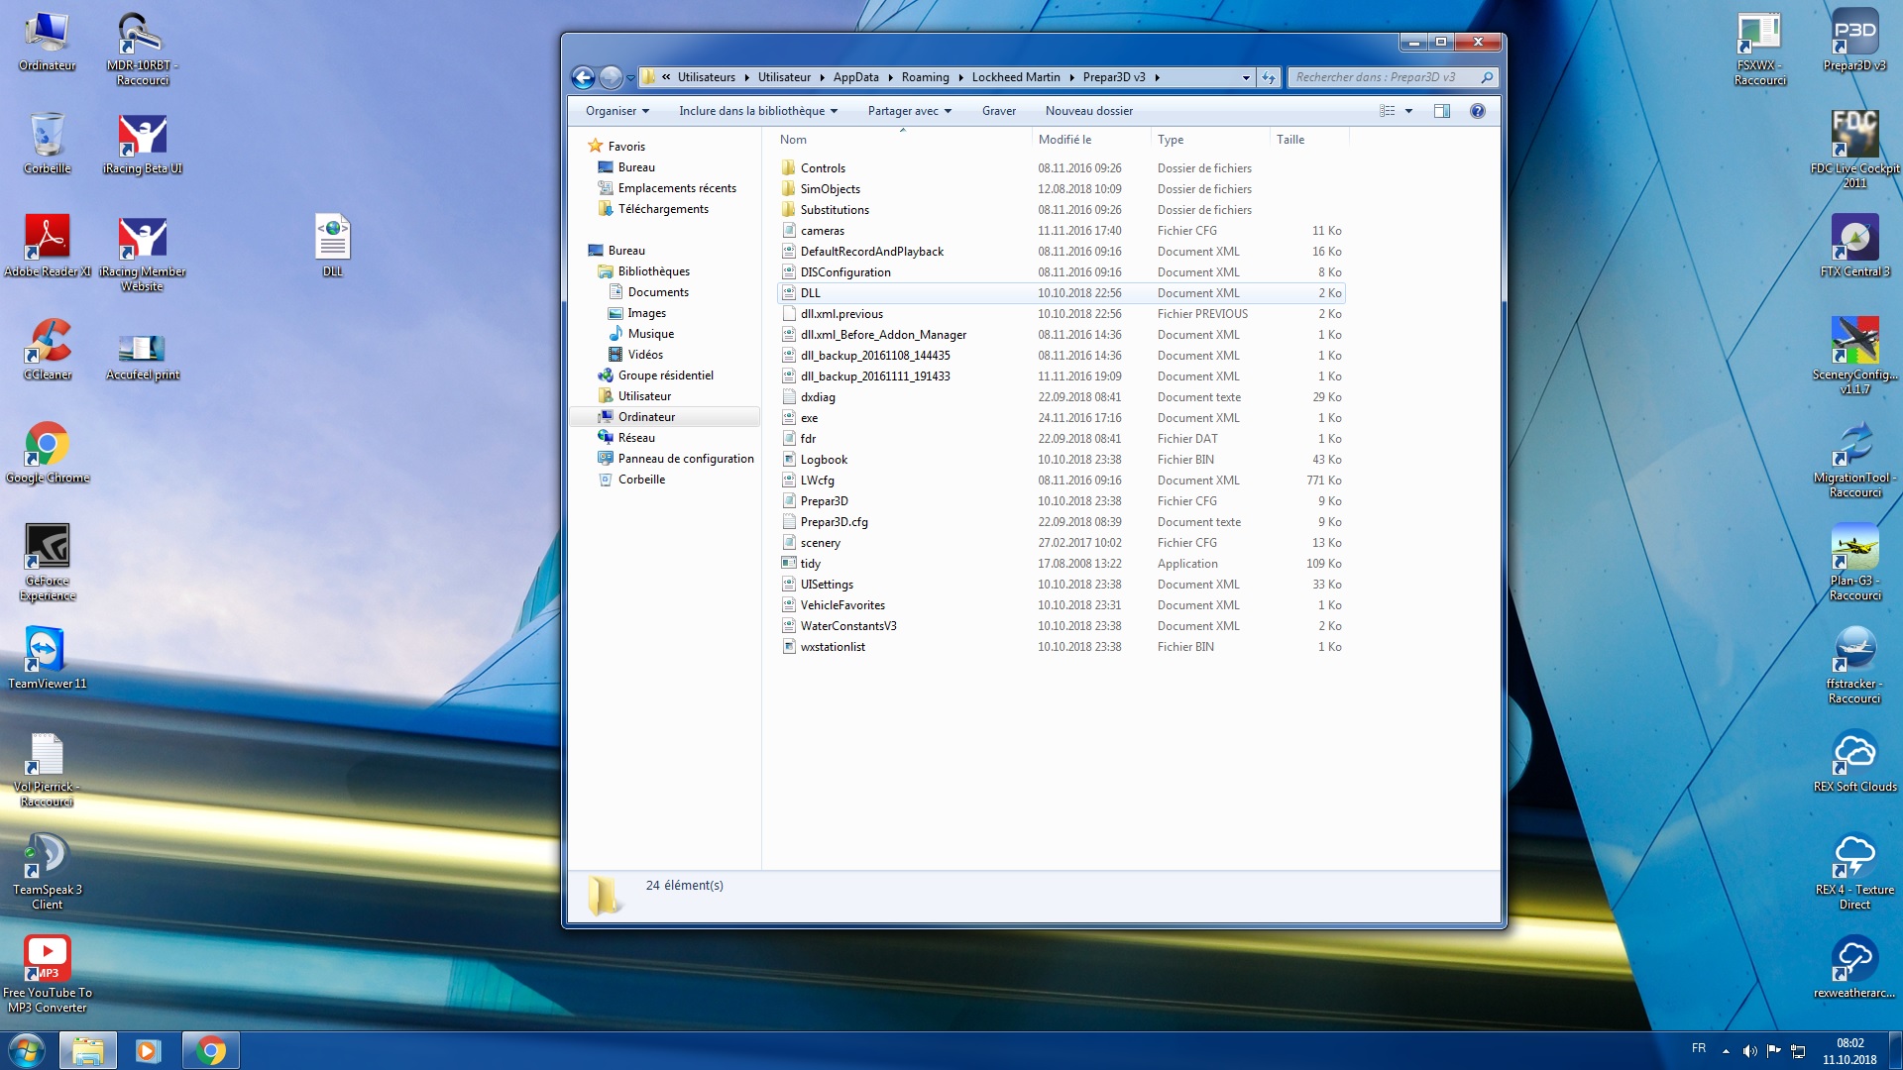Open MDR-10RBT Raccourci desktop icon
Image resolution: width=1903 pixels, height=1070 pixels.
[142, 50]
